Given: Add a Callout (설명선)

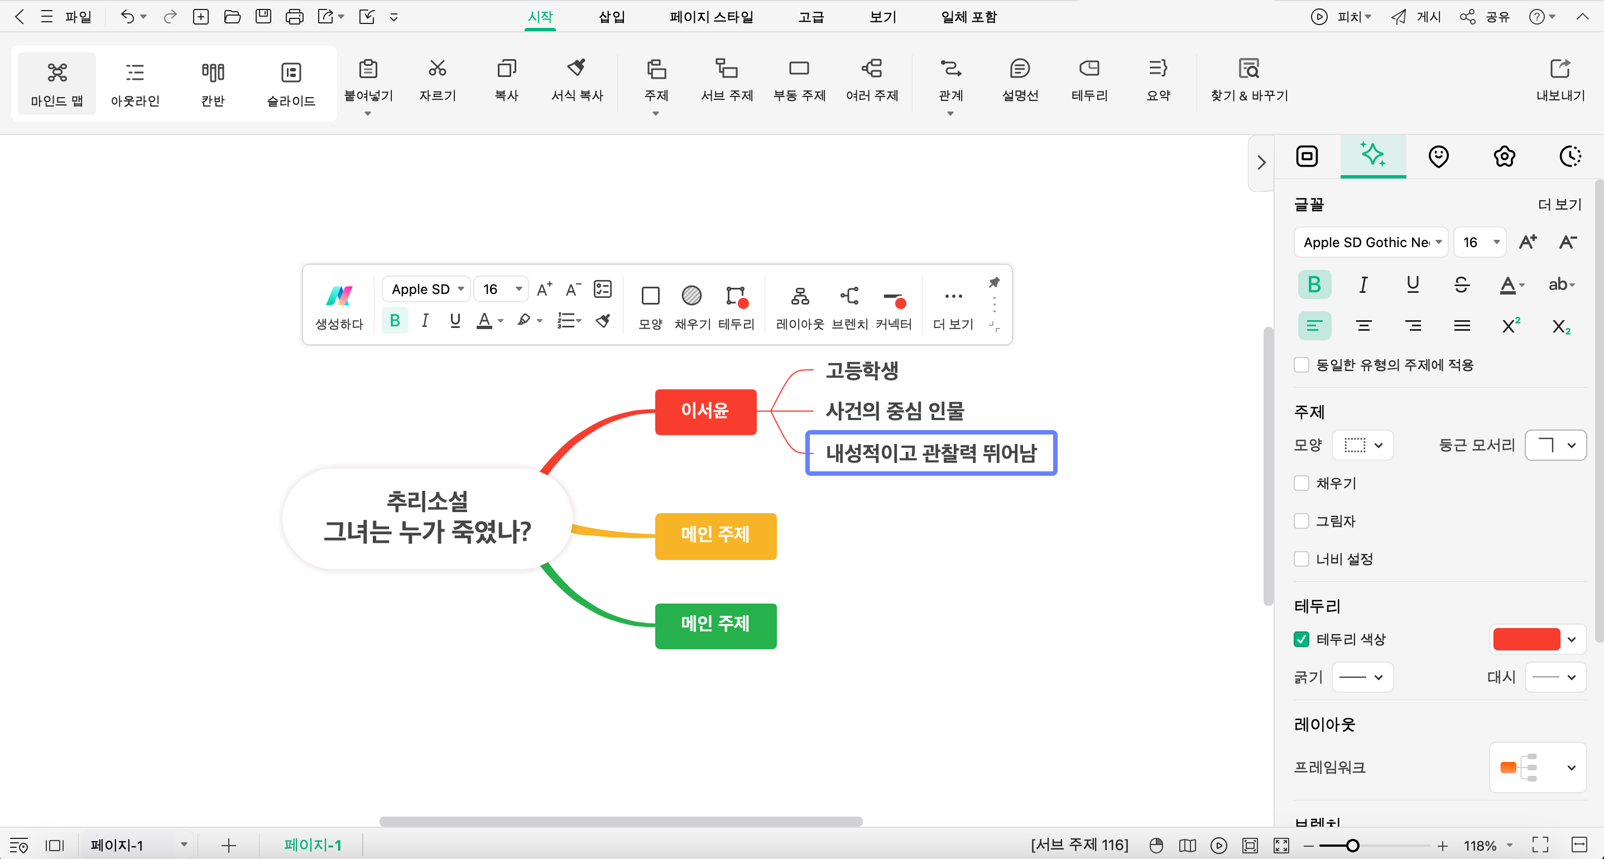Looking at the screenshot, I should [1020, 80].
